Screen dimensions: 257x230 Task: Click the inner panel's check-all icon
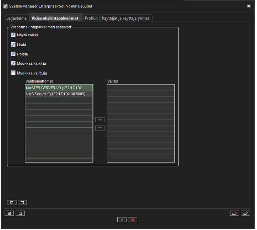[12, 203]
